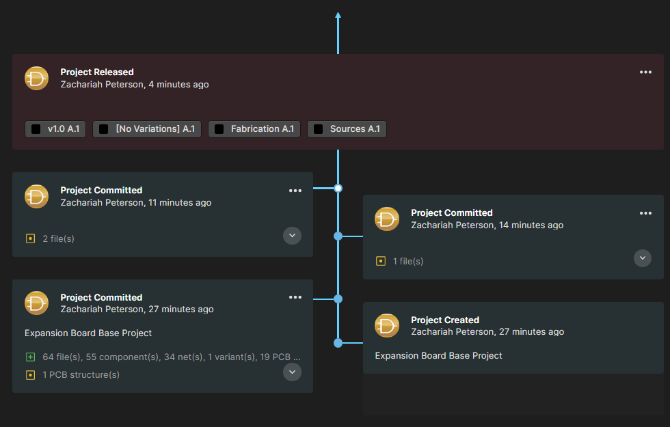
Task: Click 'Zachariah Peterson, 4 minutes ago' text
Action: 135,85
